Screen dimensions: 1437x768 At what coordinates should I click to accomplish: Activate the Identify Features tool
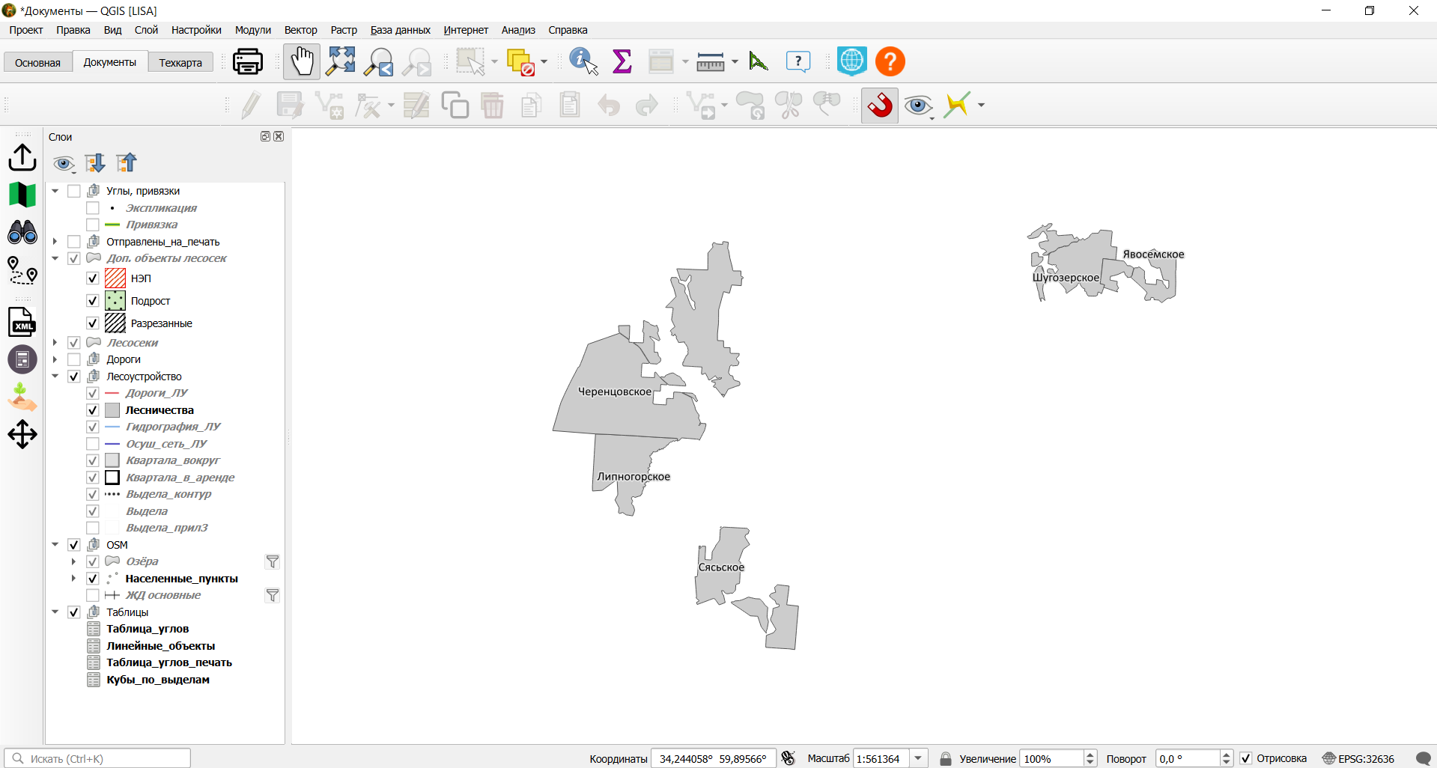click(583, 61)
